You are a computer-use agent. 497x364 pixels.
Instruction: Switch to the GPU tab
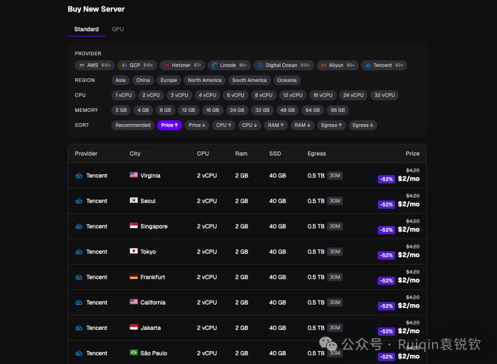118,29
